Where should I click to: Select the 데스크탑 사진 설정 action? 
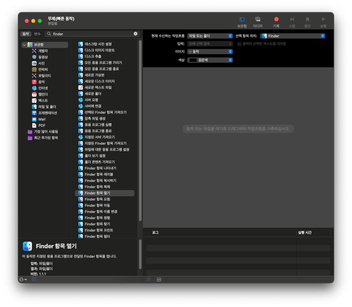point(98,44)
